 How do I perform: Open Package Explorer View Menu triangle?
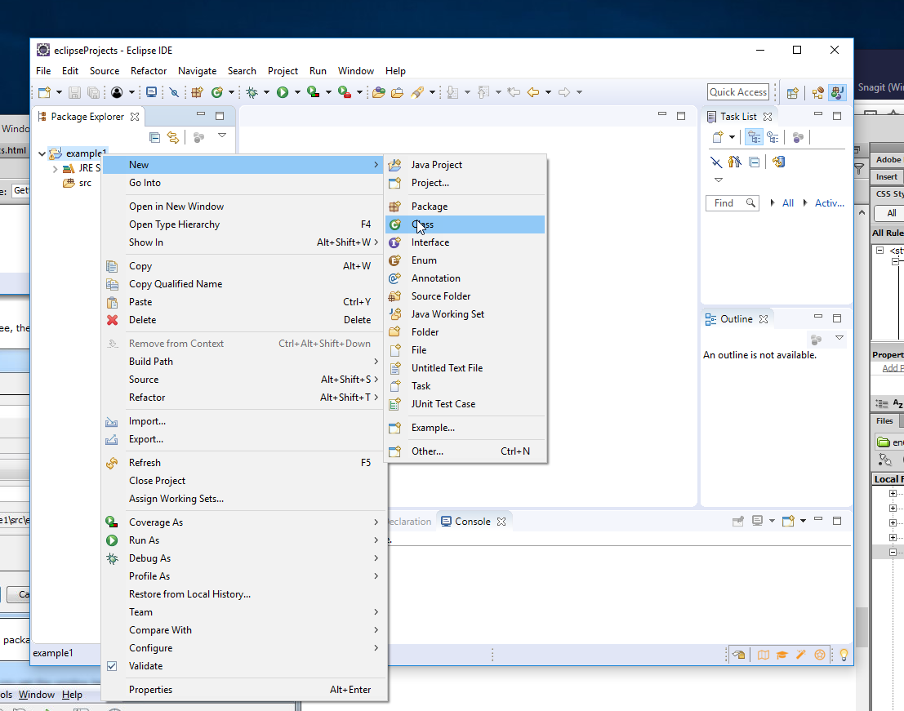tap(222, 136)
